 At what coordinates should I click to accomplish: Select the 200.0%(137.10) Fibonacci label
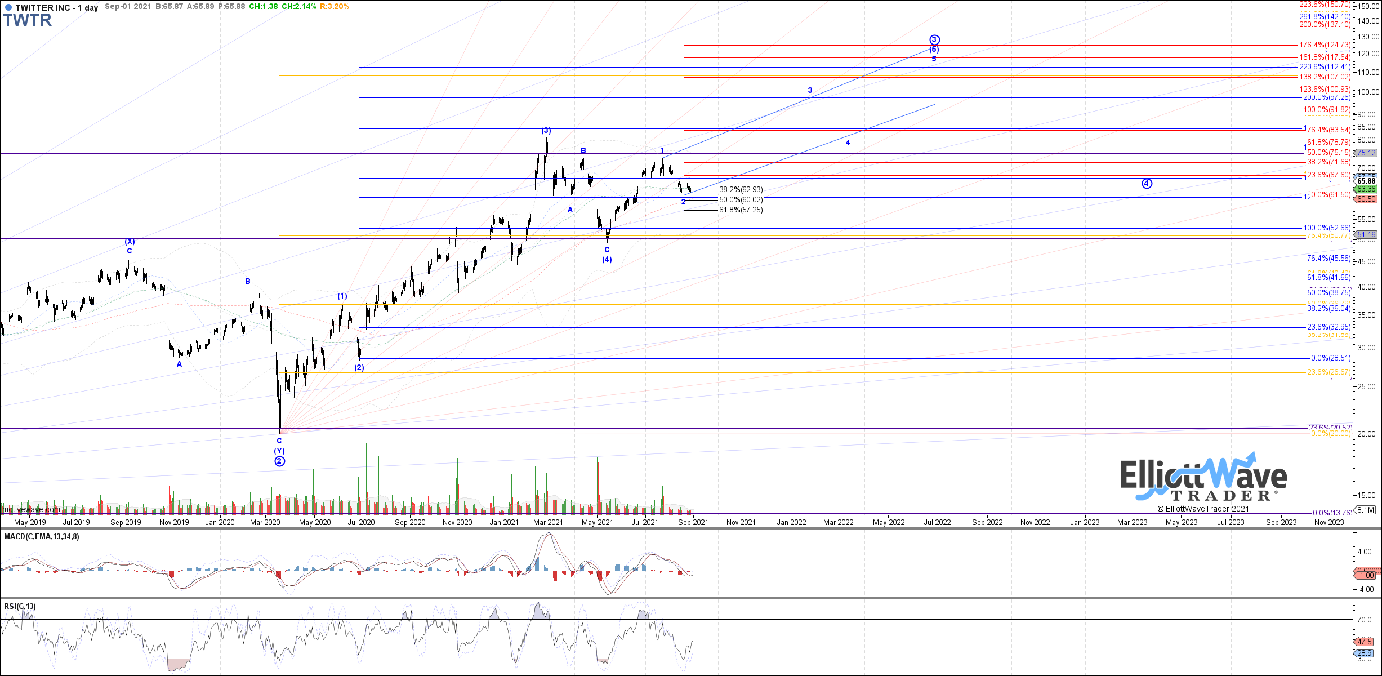[x=1325, y=25]
